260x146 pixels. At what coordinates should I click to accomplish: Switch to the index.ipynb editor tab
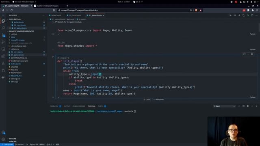[56, 15]
